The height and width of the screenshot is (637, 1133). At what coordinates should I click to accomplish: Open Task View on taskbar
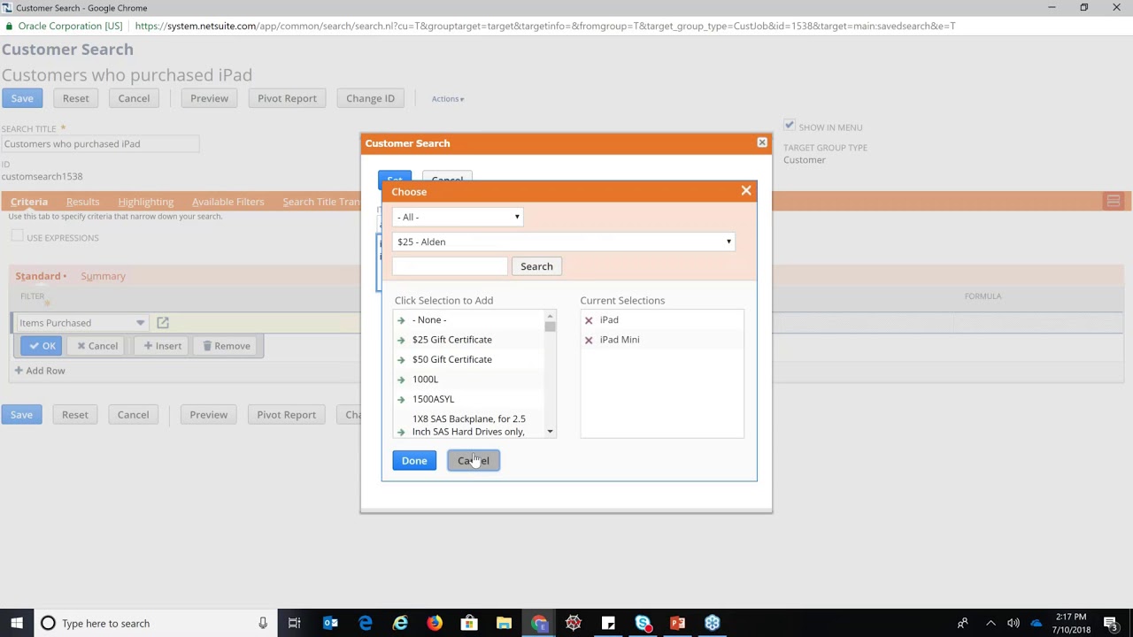coord(295,623)
